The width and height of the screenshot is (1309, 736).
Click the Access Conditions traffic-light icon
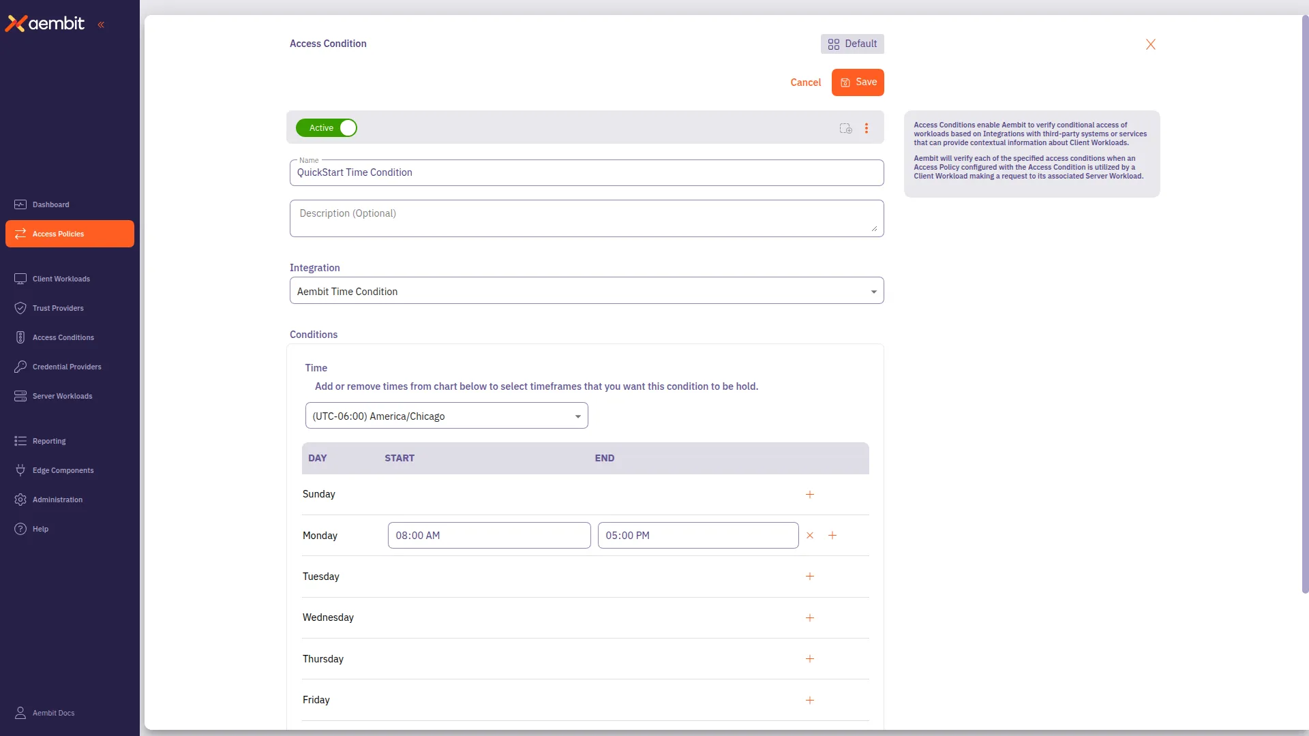[20, 337]
